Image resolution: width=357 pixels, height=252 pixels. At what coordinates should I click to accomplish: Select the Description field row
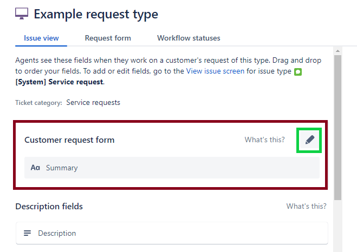[x=172, y=234]
